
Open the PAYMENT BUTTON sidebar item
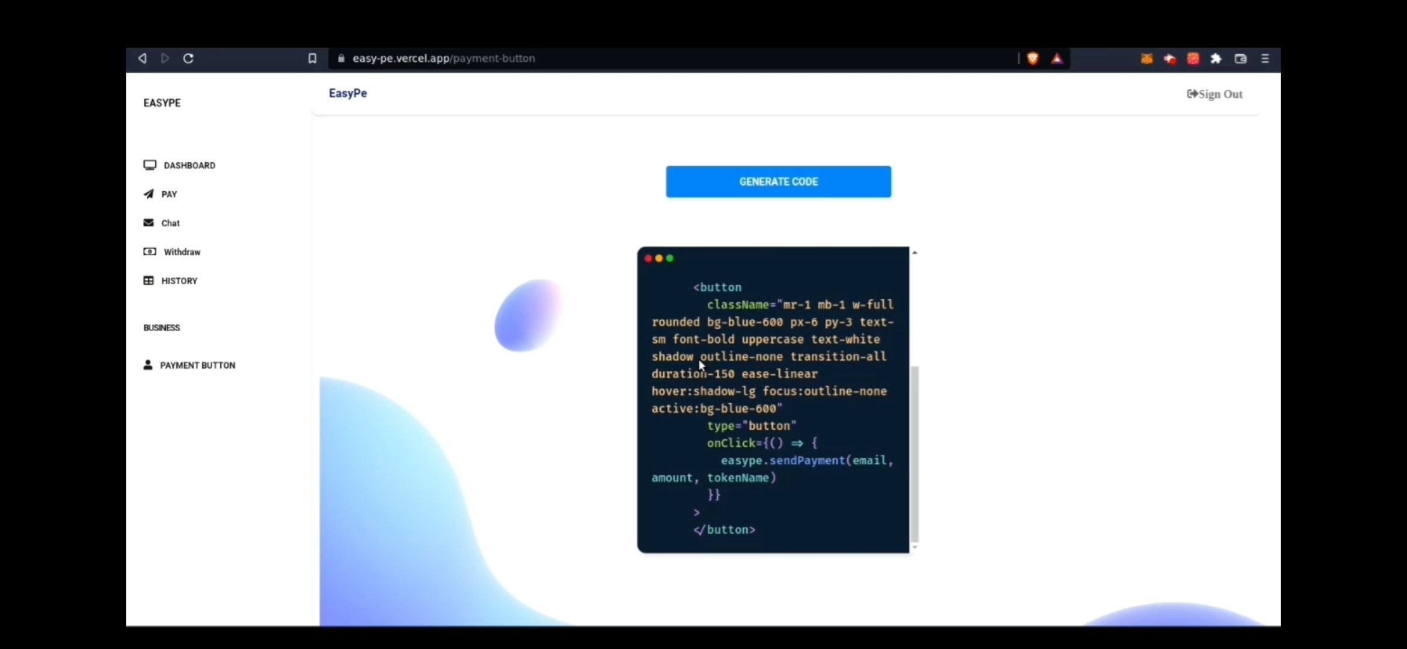[x=189, y=365]
